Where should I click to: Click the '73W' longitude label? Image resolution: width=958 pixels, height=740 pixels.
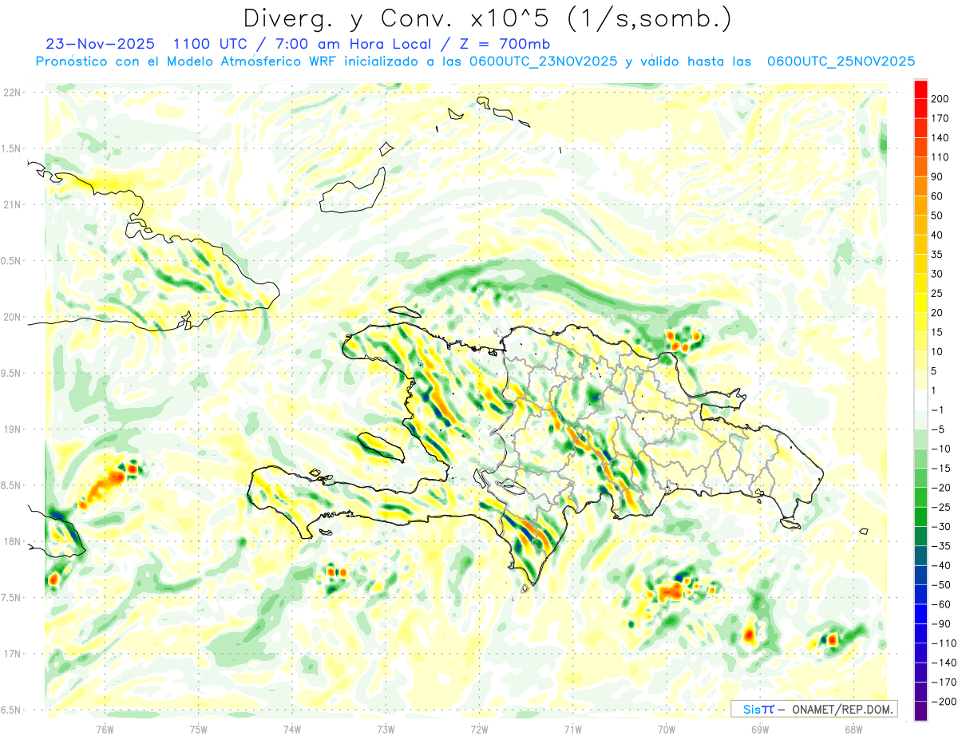point(386,729)
